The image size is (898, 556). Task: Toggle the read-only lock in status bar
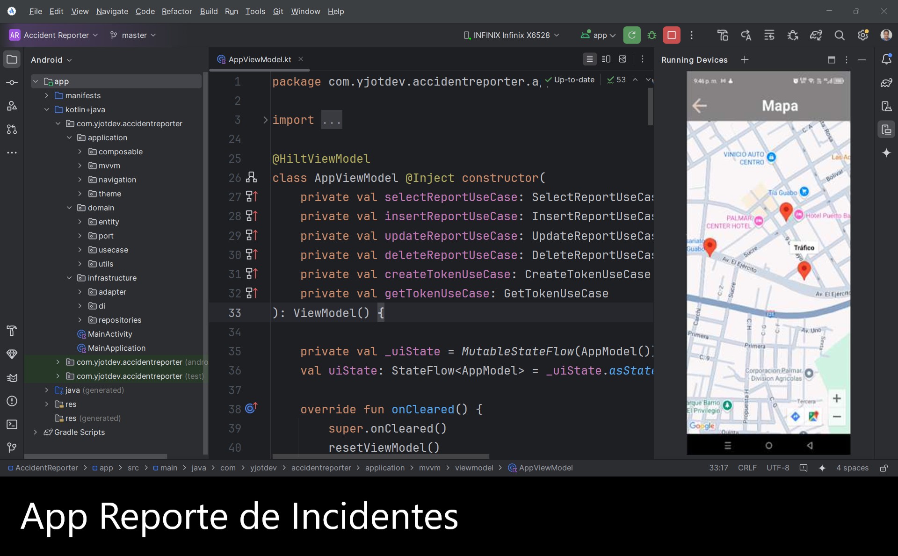884,468
